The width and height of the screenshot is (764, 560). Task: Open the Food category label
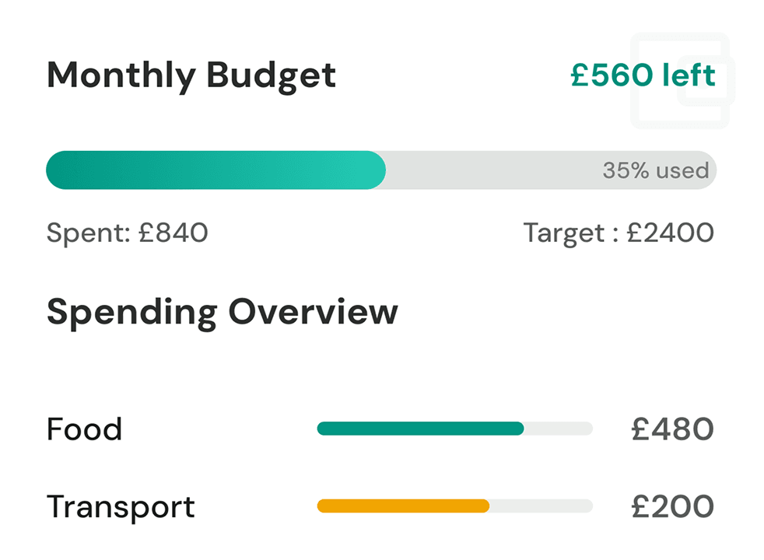(x=85, y=429)
